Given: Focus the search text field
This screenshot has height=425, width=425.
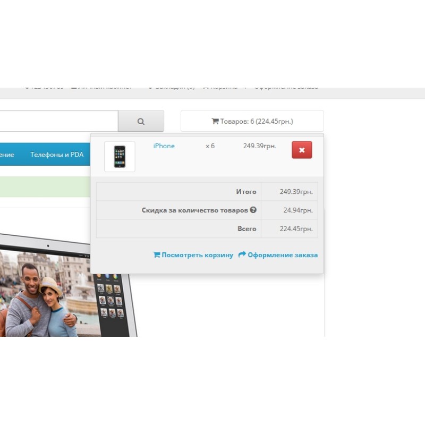Looking at the screenshot, I should coord(58,121).
